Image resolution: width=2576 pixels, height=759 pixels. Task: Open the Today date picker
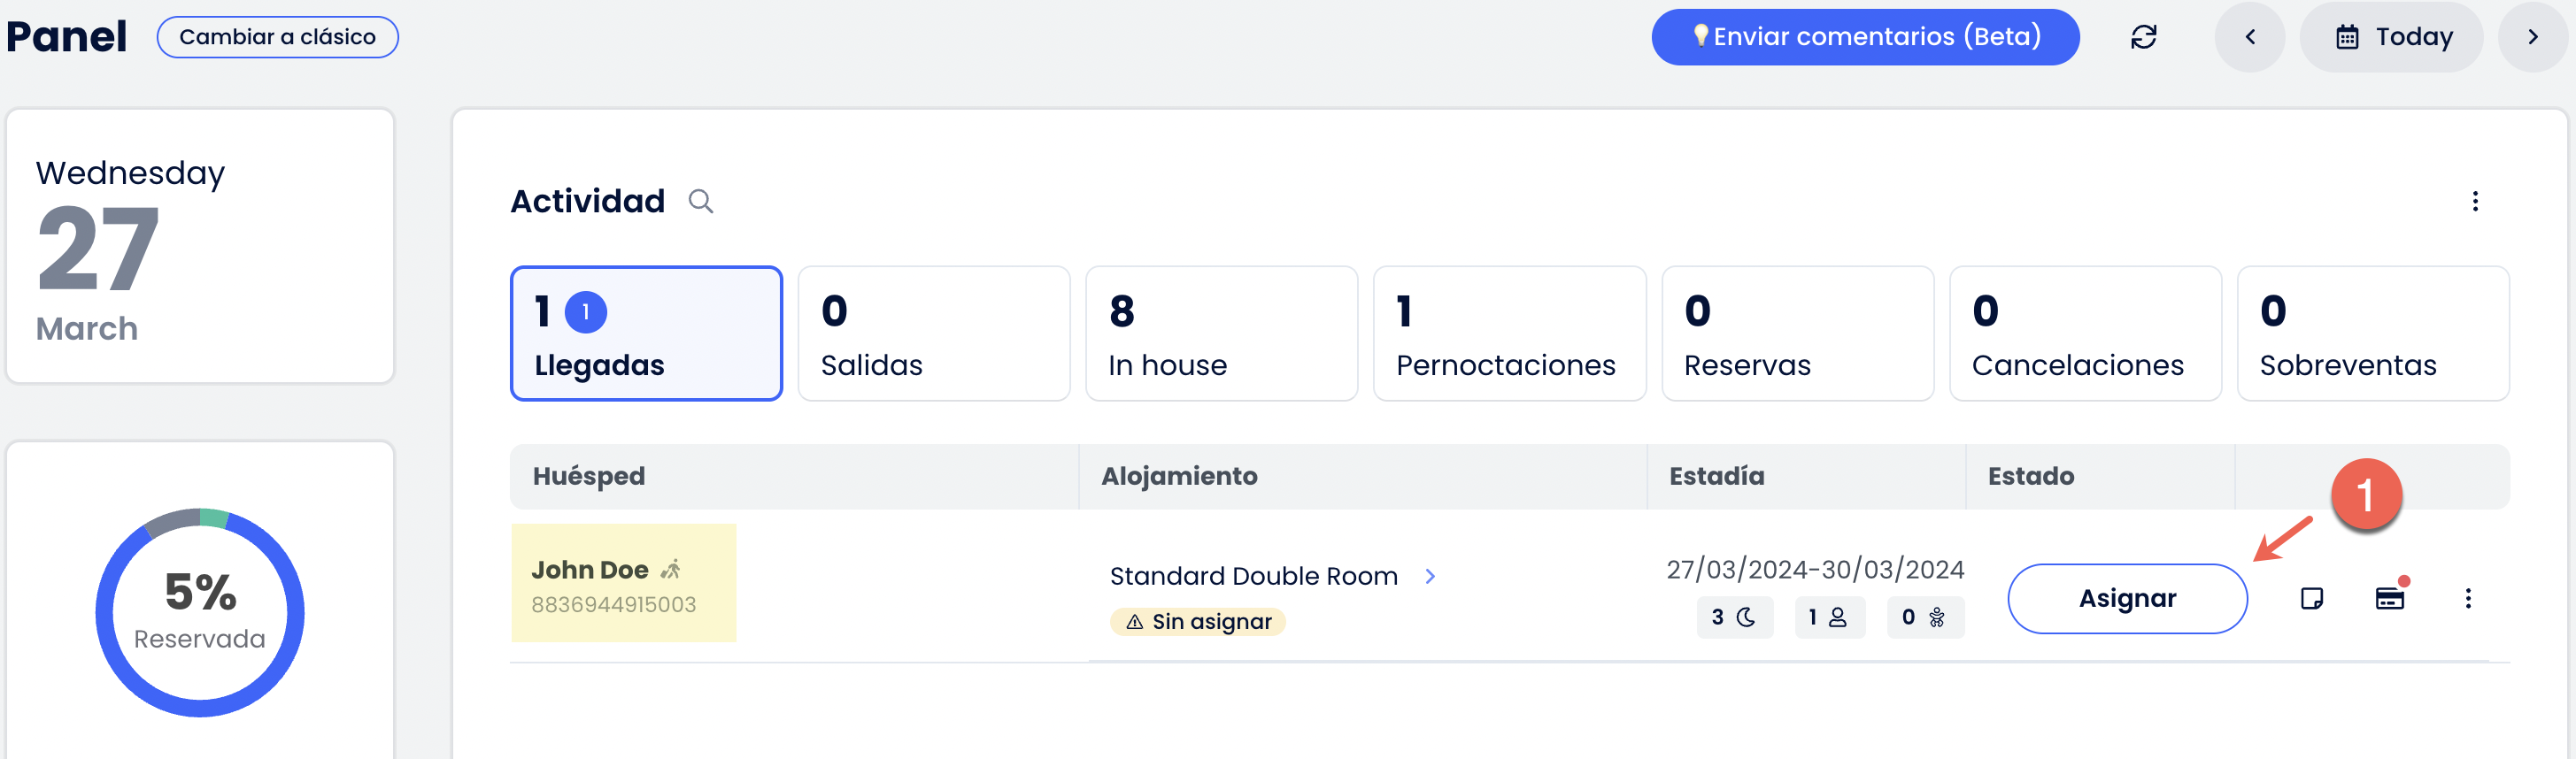pyautogui.click(x=2392, y=37)
